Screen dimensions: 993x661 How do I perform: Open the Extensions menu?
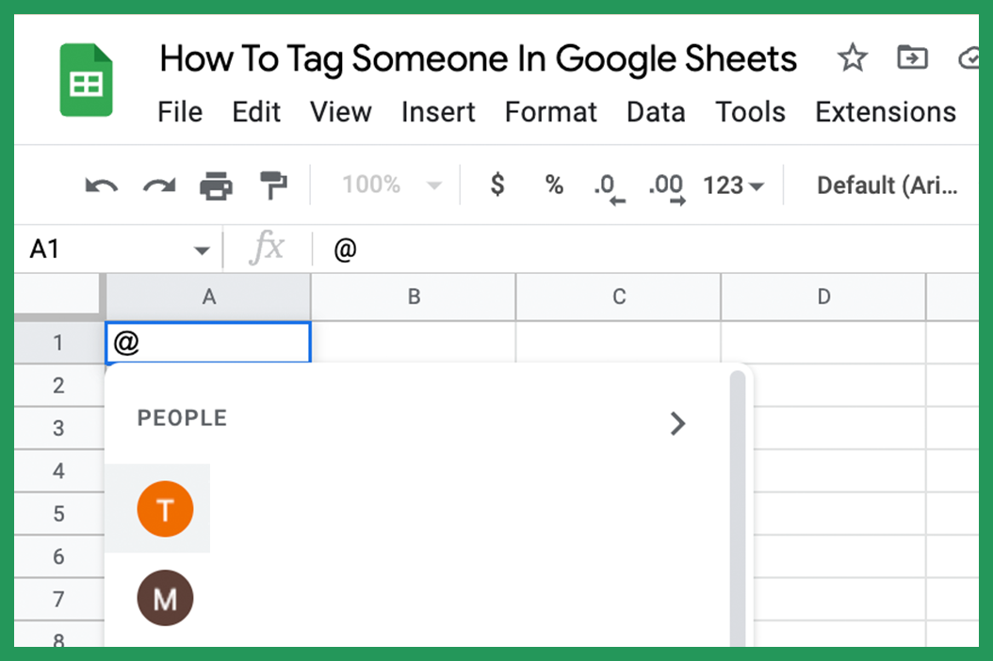click(x=885, y=112)
